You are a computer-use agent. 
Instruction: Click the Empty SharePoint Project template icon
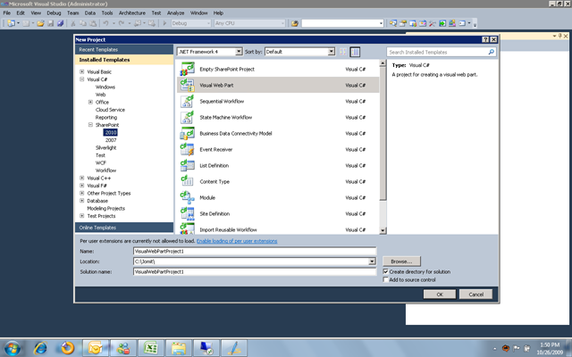[x=187, y=69]
